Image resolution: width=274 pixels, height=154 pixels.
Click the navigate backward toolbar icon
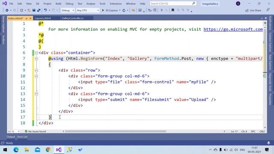coord(7,10)
